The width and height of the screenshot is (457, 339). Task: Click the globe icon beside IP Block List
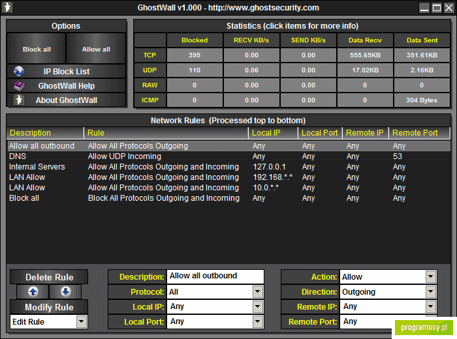pyautogui.click(x=19, y=71)
